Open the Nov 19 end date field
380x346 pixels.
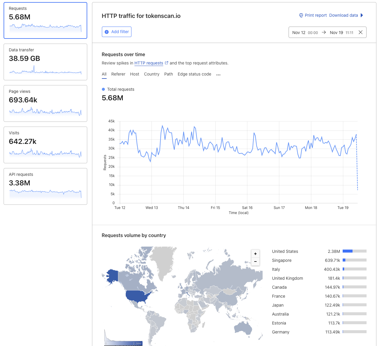coord(341,33)
